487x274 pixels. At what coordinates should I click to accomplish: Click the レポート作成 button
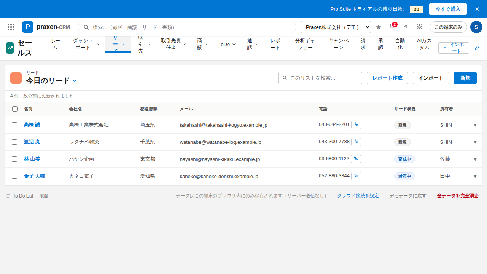[387, 78]
